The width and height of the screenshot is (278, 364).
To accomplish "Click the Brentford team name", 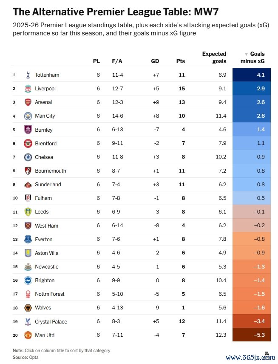I will pyautogui.click(x=45, y=144).
